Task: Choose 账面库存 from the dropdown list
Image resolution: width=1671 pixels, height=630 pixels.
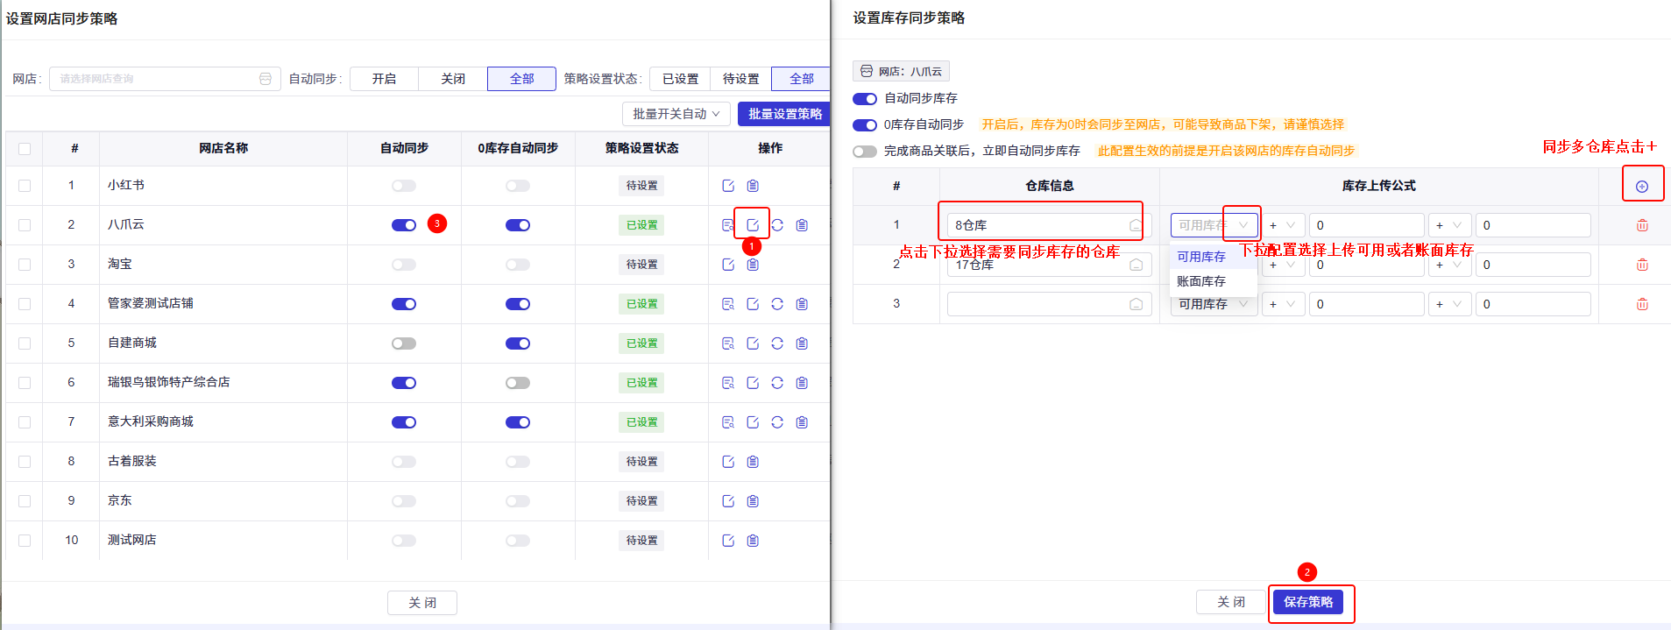Action: tap(1214, 281)
